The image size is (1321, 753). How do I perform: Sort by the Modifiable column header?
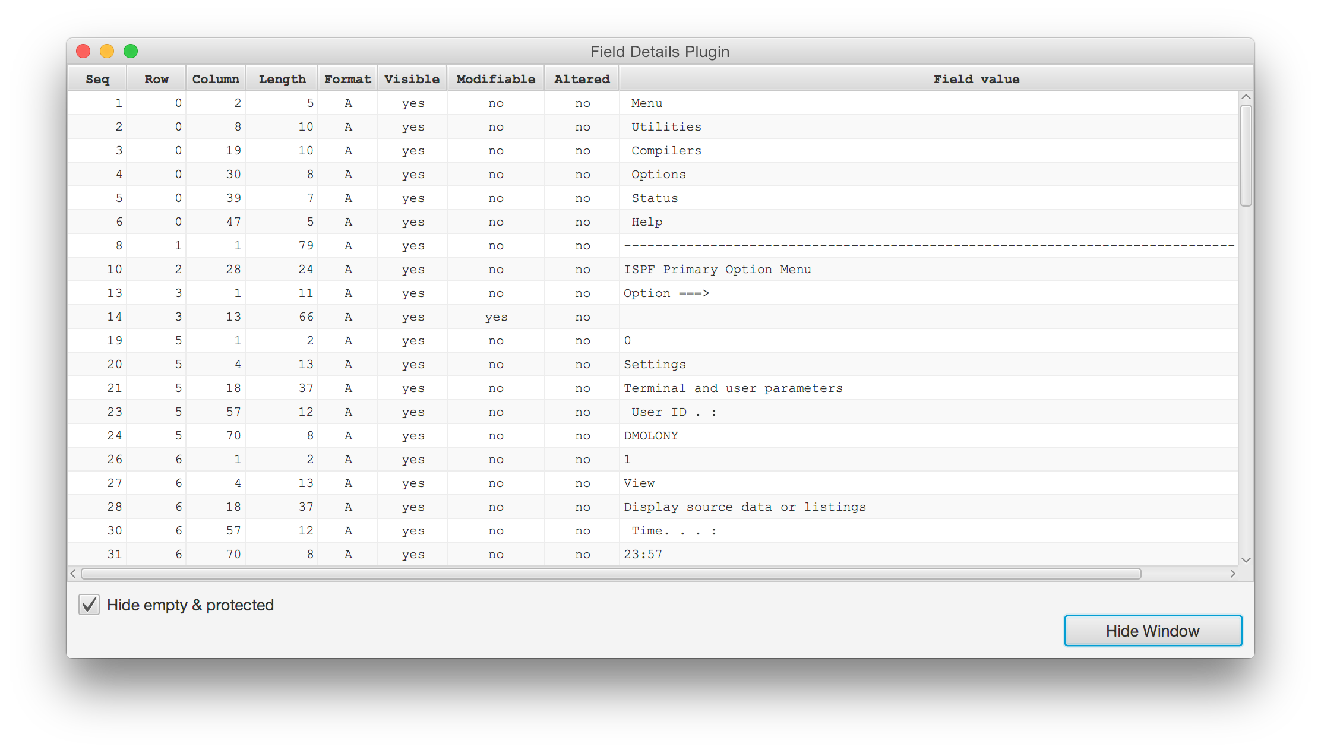(x=495, y=79)
